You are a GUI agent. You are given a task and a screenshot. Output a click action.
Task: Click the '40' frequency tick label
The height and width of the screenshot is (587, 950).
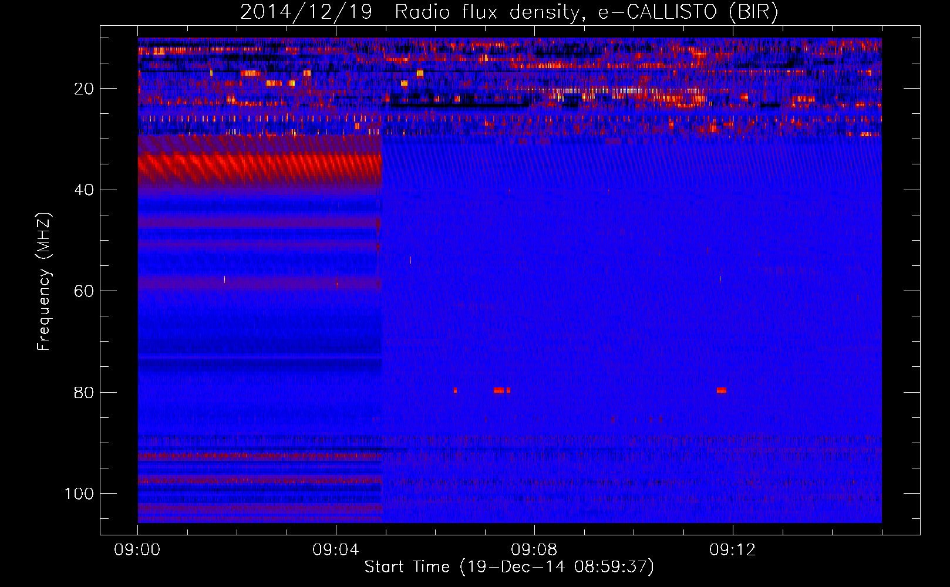pyautogui.click(x=84, y=190)
